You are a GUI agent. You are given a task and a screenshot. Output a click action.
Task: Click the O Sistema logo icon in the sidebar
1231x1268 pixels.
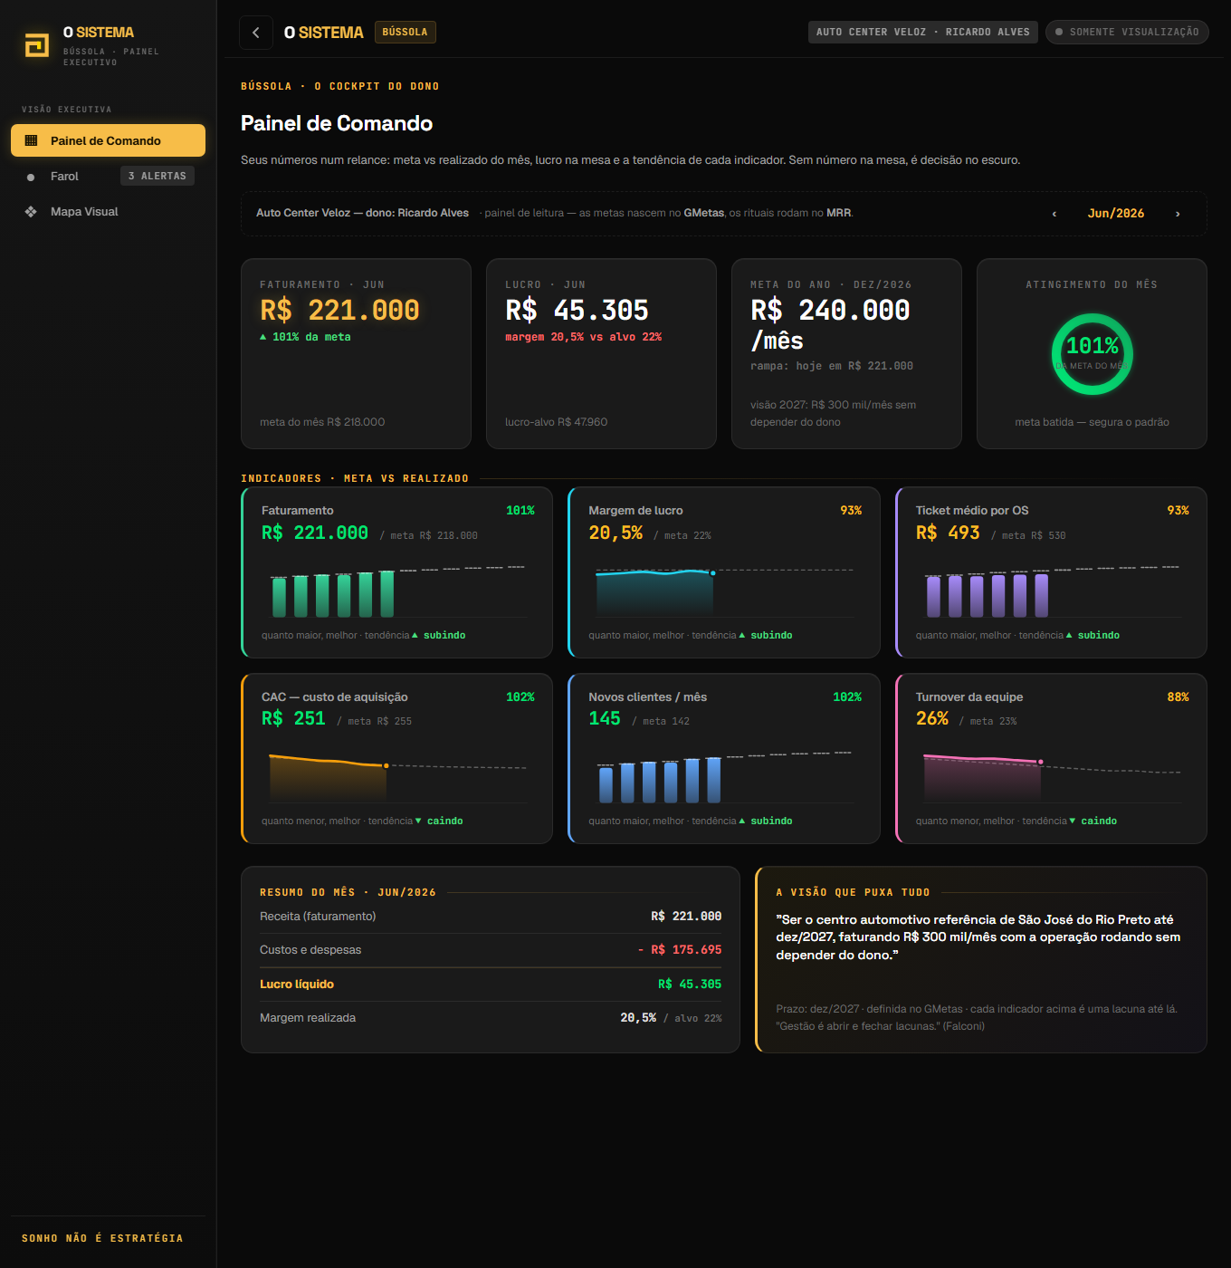click(36, 44)
